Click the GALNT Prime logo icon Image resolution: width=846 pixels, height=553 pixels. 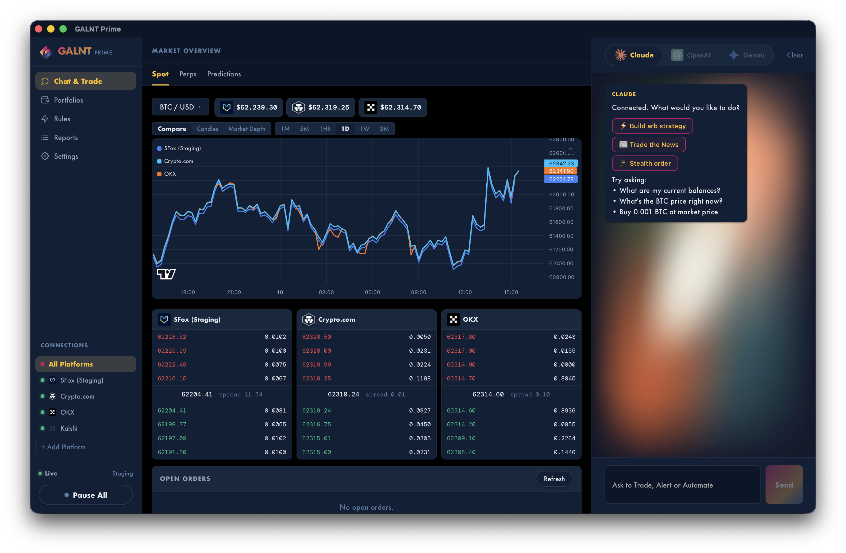(x=46, y=52)
